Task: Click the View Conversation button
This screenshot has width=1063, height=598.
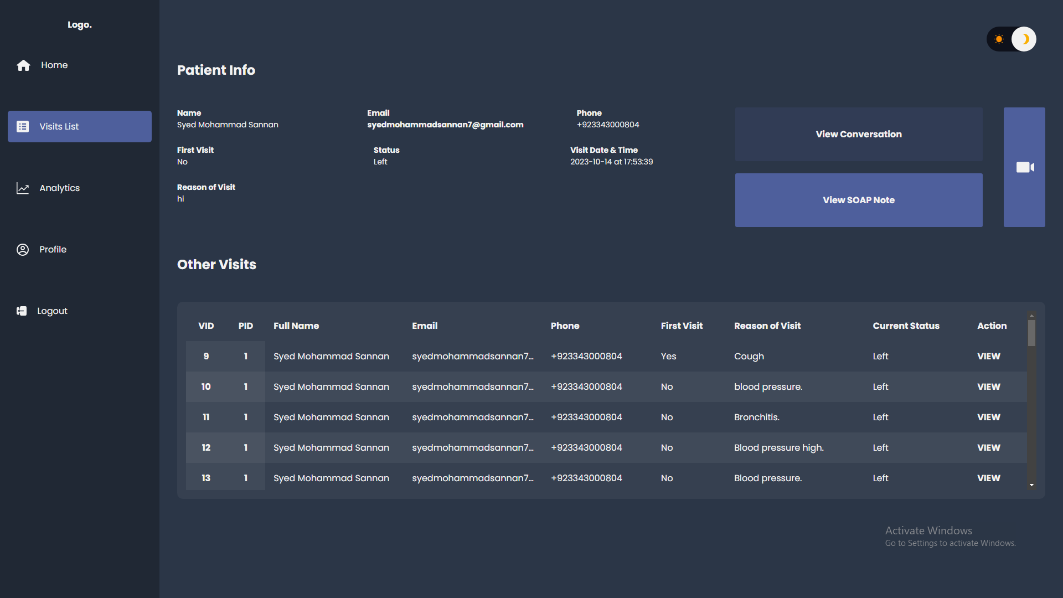Action: (x=858, y=135)
